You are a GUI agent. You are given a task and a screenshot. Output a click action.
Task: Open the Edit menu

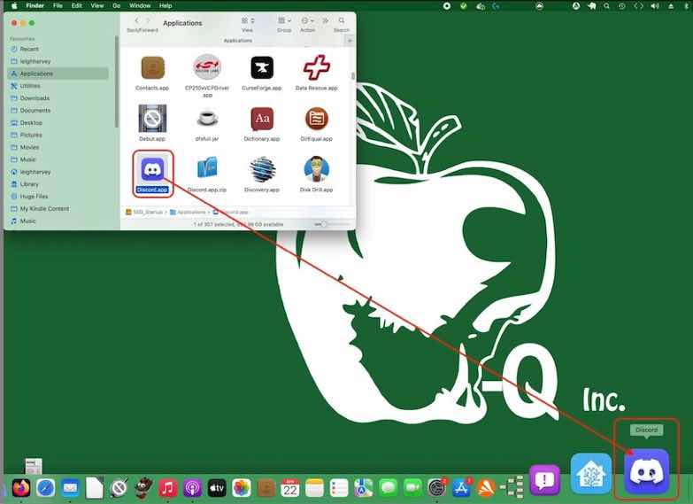(77, 5)
